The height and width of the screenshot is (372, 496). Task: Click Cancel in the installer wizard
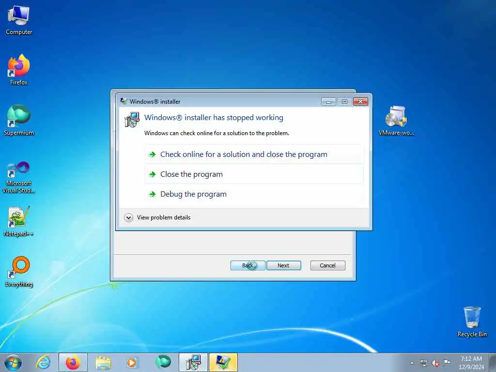click(x=328, y=265)
